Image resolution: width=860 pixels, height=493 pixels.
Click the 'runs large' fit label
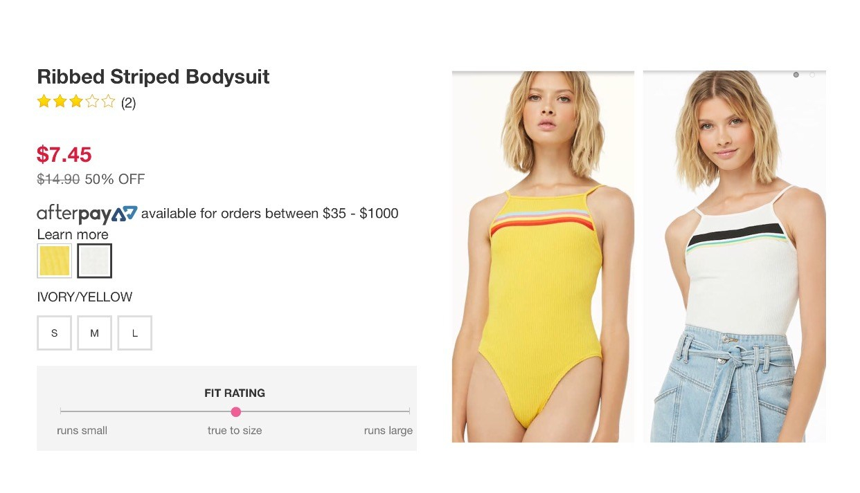click(x=388, y=430)
